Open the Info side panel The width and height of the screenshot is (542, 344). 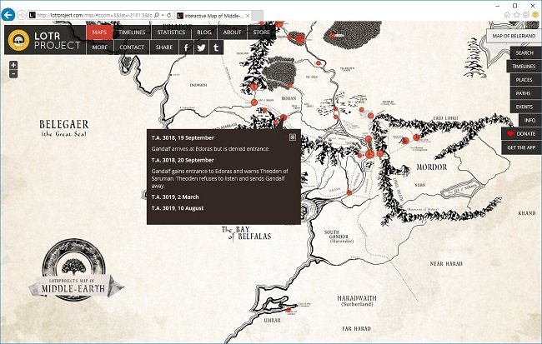pyautogui.click(x=529, y=120)
